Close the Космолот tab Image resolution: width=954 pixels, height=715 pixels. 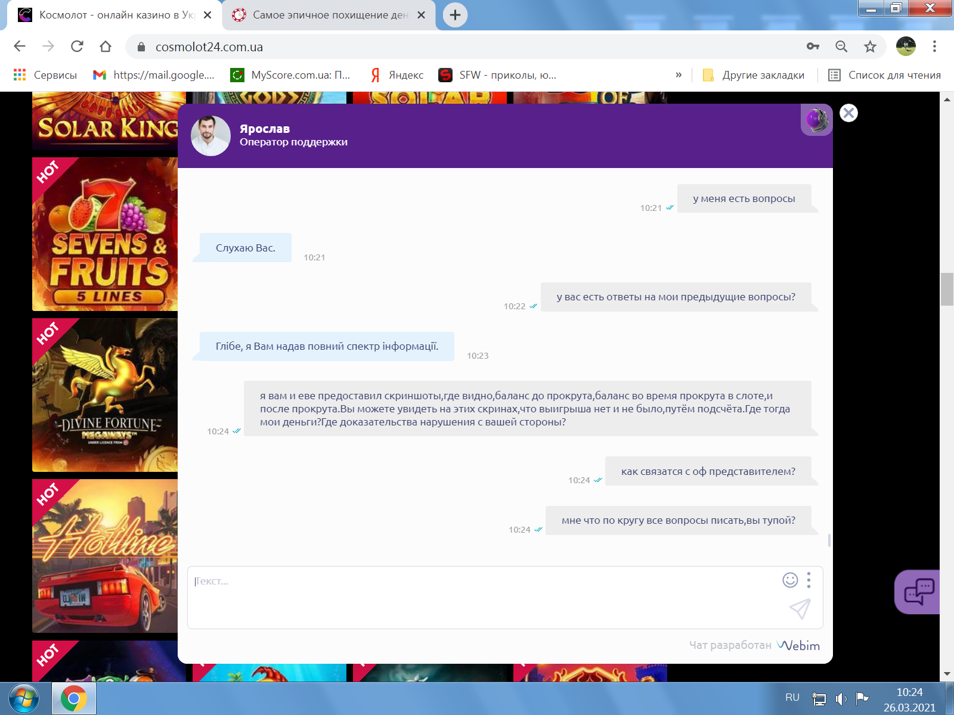207,15
